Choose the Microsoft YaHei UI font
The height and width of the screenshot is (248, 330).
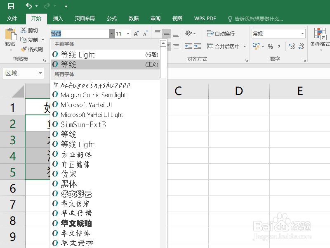(105, 105)
